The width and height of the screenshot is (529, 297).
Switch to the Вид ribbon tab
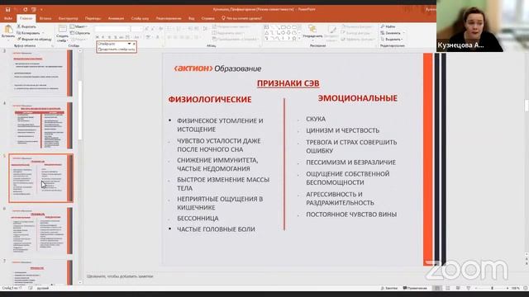[x=191, y=18]
